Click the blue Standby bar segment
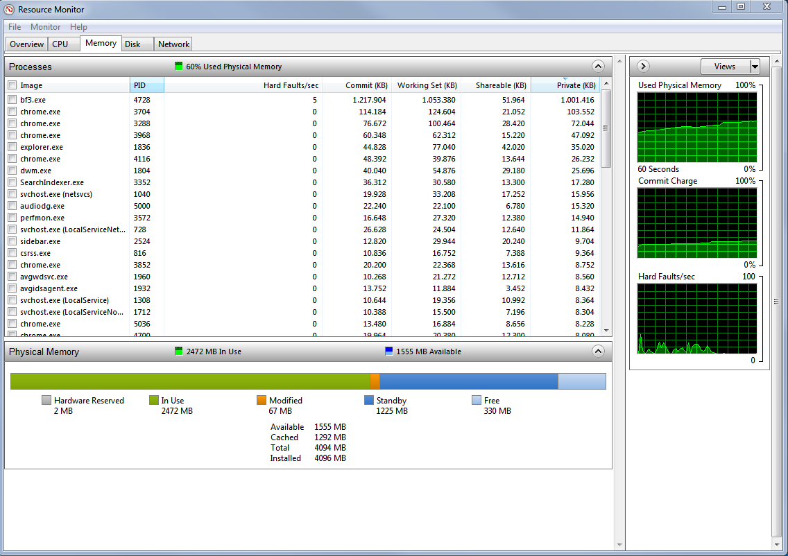 pyautogui.click(x=469, y=381)
